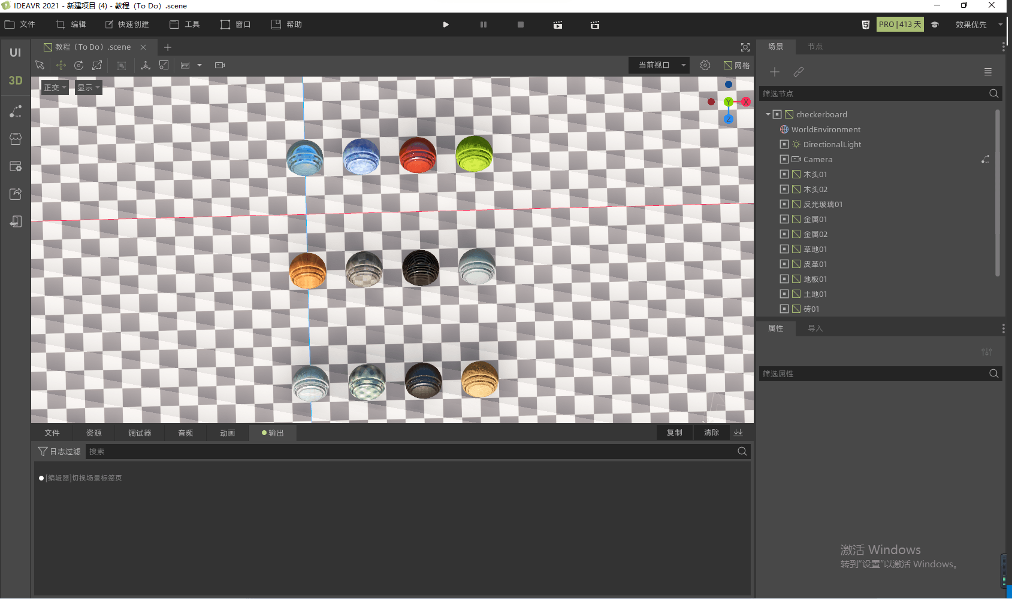This screenshot has width=1012, height=599.
Task: Click the 复制 button in output panel
Action: click(x=675, y=433)
